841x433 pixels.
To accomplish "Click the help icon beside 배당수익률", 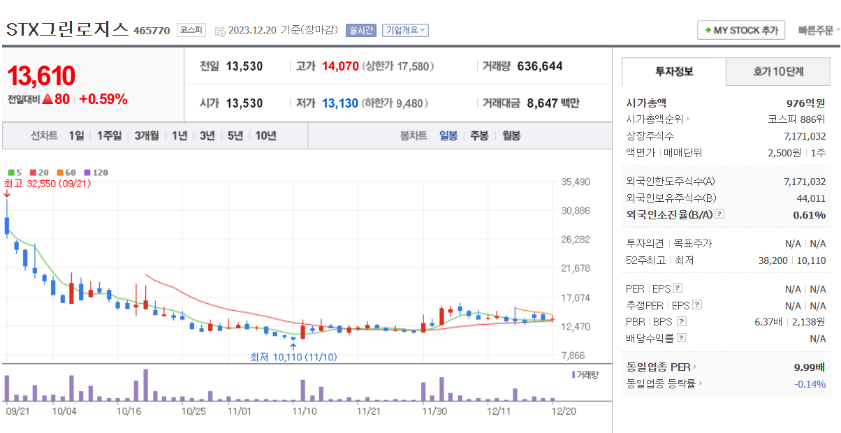I will tap(682, 338).
